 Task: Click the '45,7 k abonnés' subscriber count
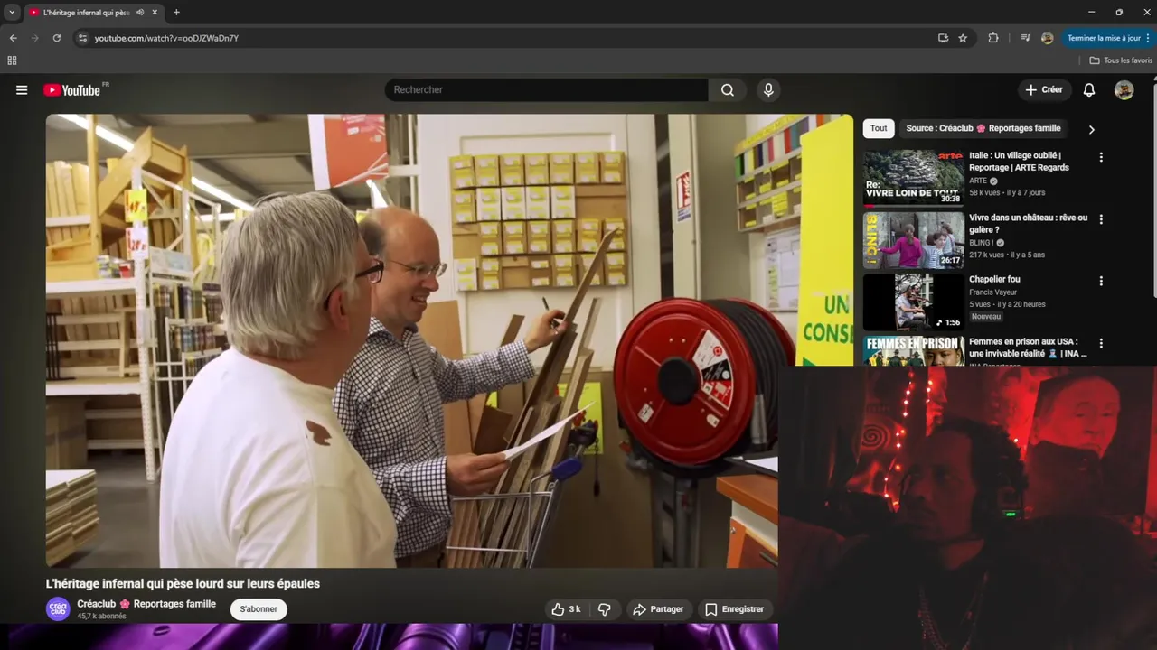click(101, 617)
